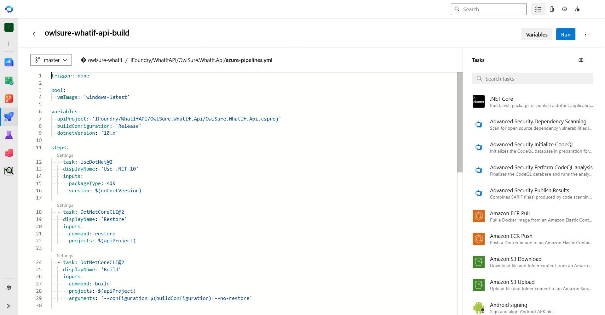Select the Amazon ECR Pull task
This screenshot has height=315, width=605.
532,216
